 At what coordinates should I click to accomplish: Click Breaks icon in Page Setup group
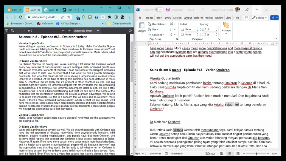click(x=172, y=24)
